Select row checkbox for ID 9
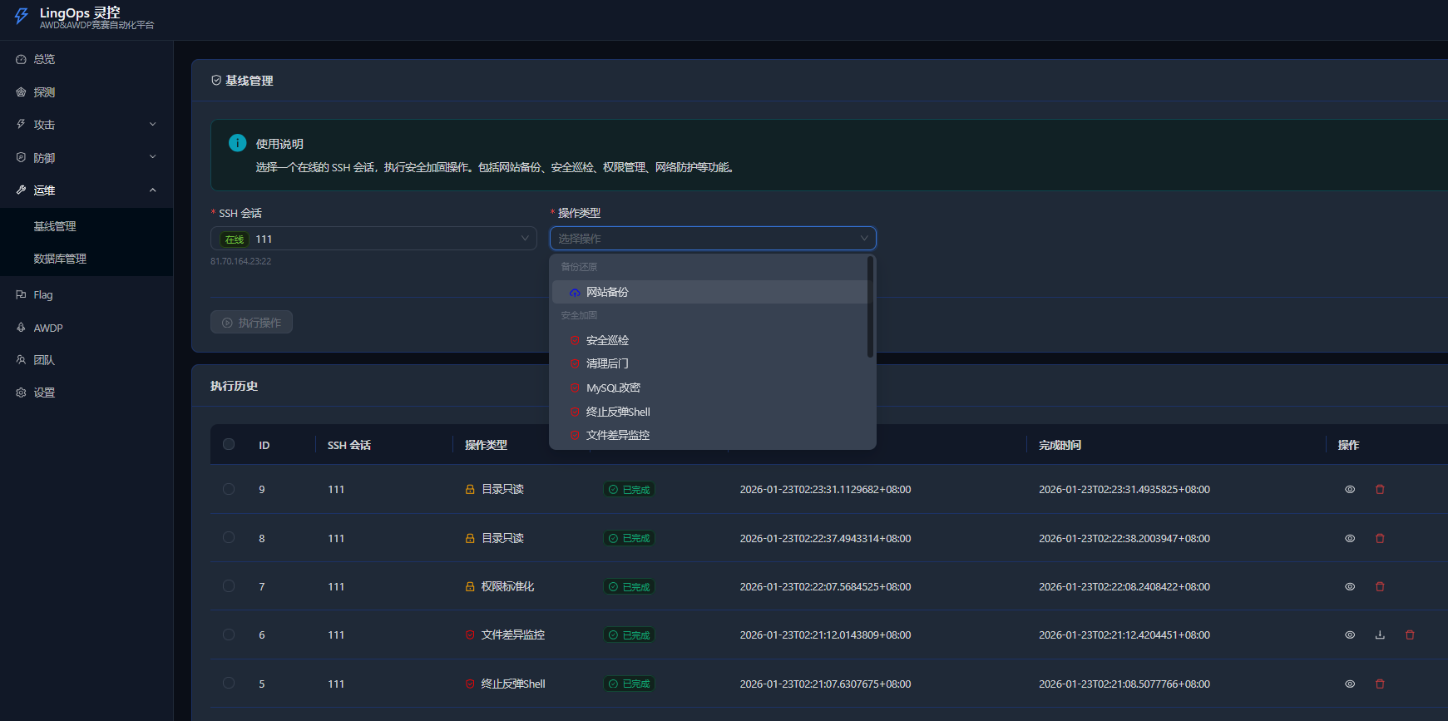The width and height of the screenshot is (1448, 721). click(x=229, y=489)
